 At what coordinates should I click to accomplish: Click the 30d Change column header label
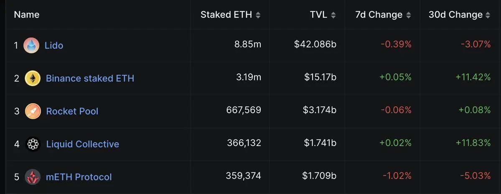(455, 15)
